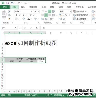This screenshot has height=98, width=96.
Task: Click the font color red A swatch
Action: [29, 19]
